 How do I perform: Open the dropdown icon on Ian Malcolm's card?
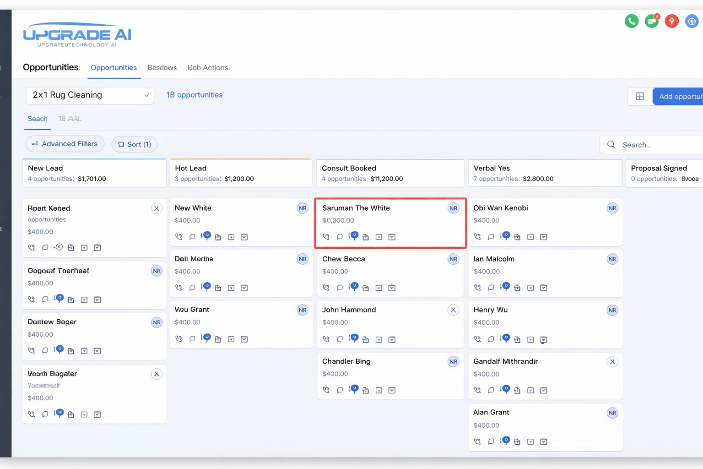click(x=530, y=288)
